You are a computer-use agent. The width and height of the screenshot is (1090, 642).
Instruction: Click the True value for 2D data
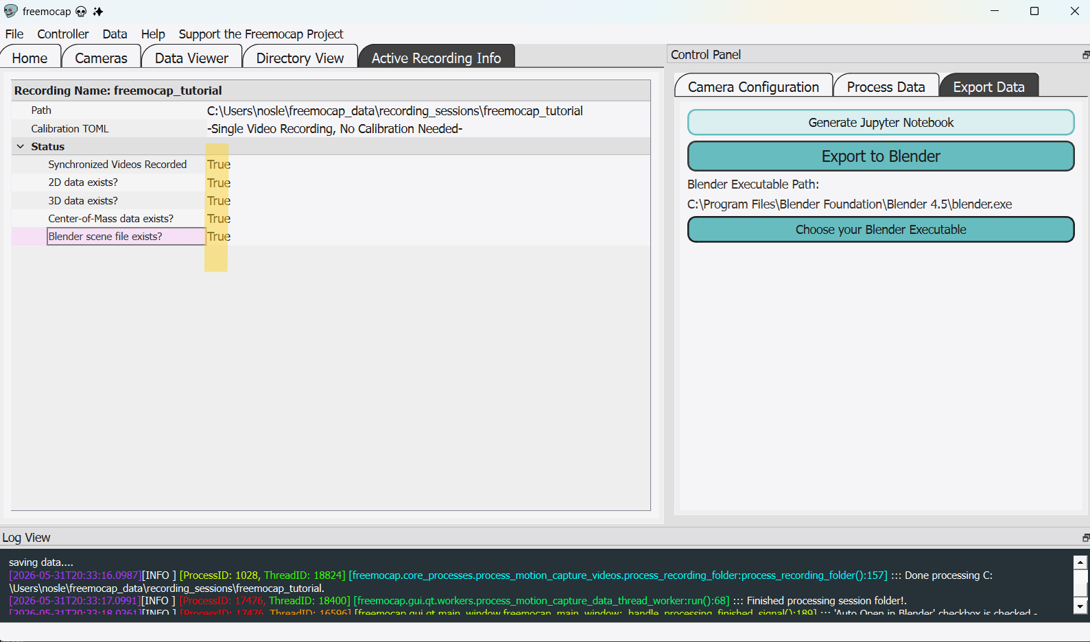[x=219, y=183]
